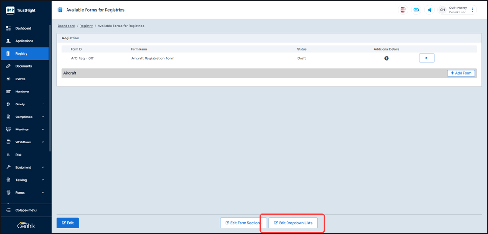
Task: Open the megaphone announcements icon in header
Action: (429, 10)
